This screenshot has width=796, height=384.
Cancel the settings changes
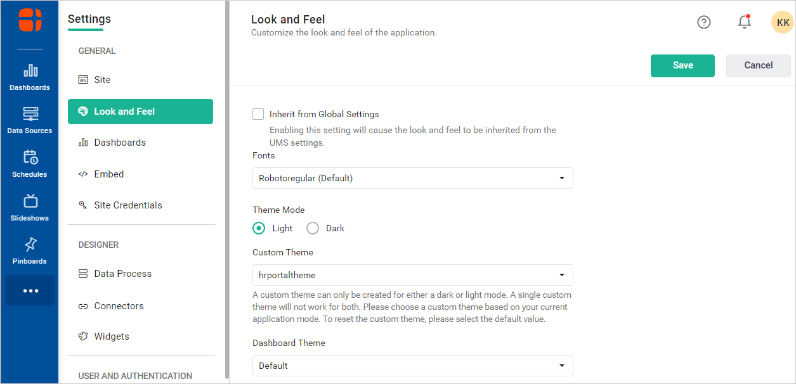tap(758, 65)
